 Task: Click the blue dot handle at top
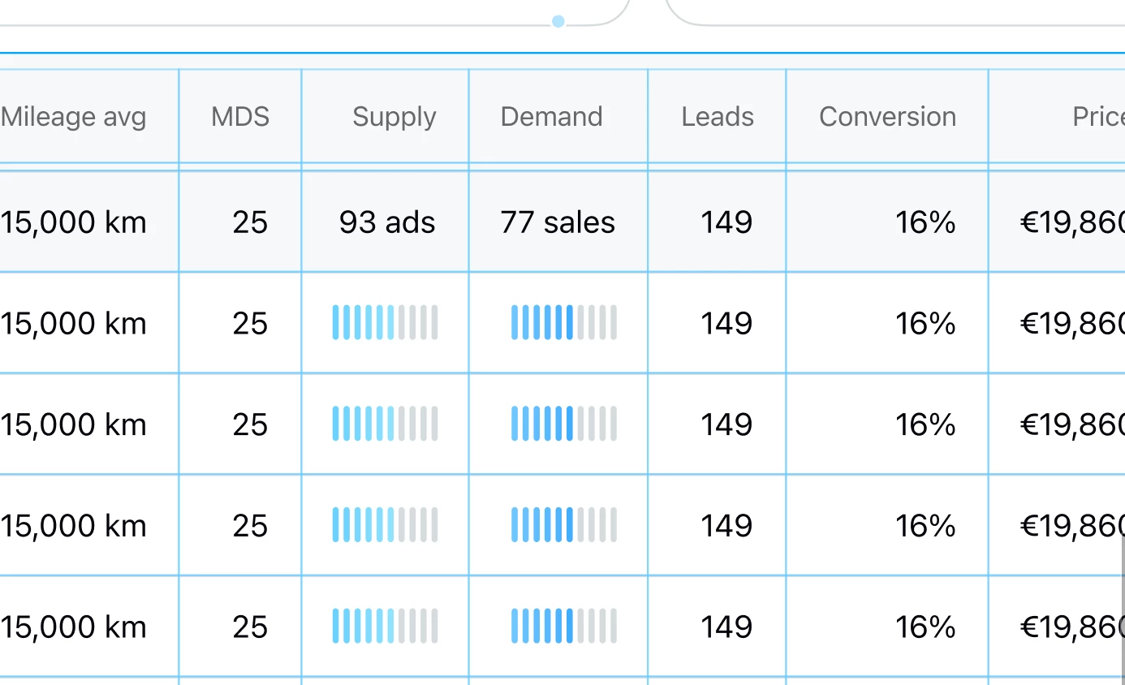pos(558,22)
